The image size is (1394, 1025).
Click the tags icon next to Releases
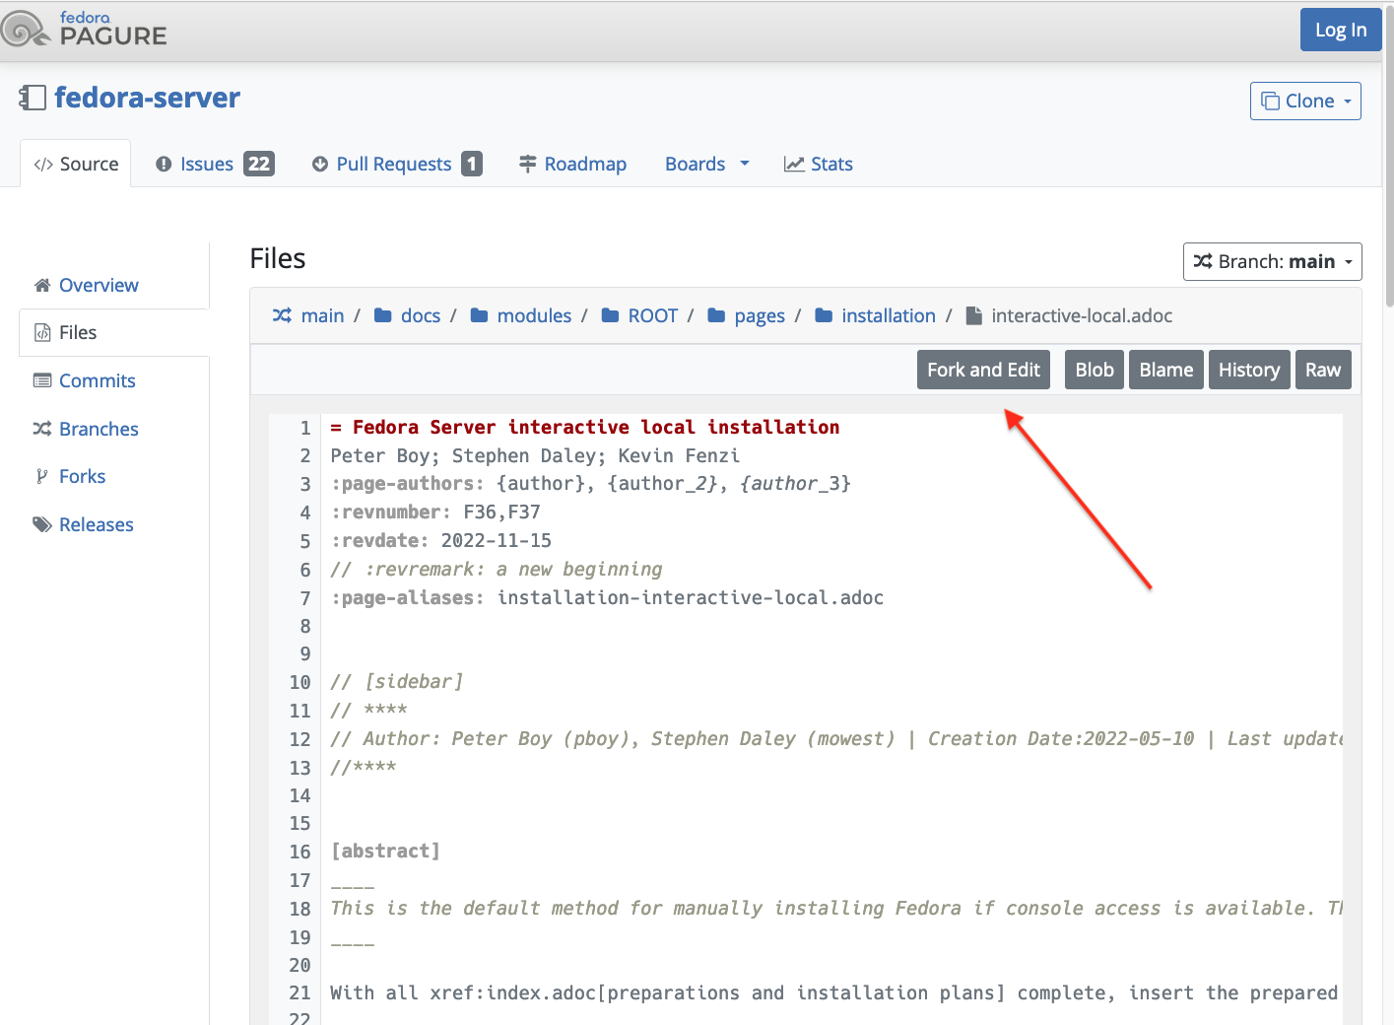pyautogui.click(x=42, y=524)
